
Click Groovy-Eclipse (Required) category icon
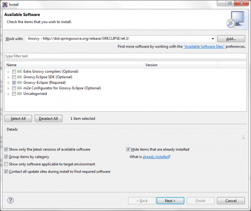tap(20, 82)
